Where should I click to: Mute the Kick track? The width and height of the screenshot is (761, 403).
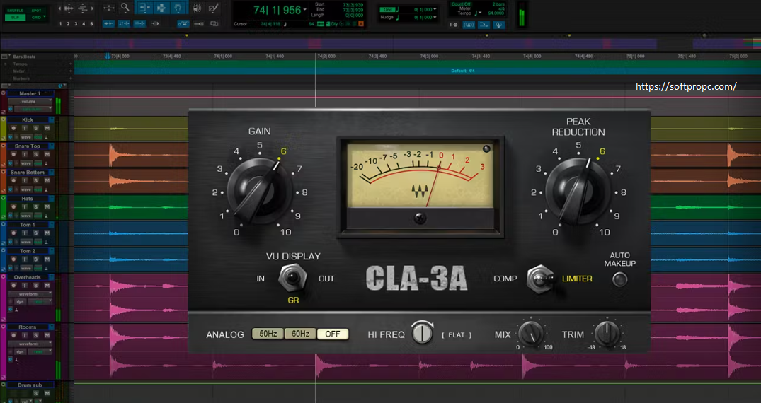[47, 128]
